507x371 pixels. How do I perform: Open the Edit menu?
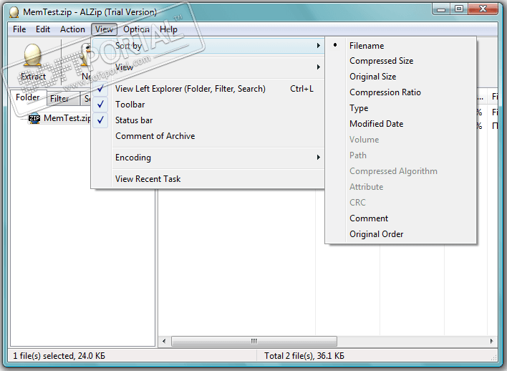click(x=43, y=29)
